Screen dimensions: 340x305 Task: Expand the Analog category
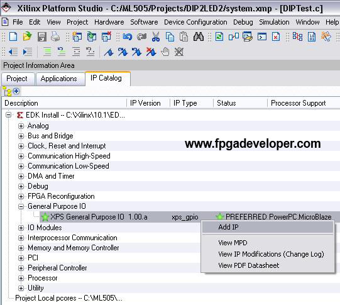point(21,126)
